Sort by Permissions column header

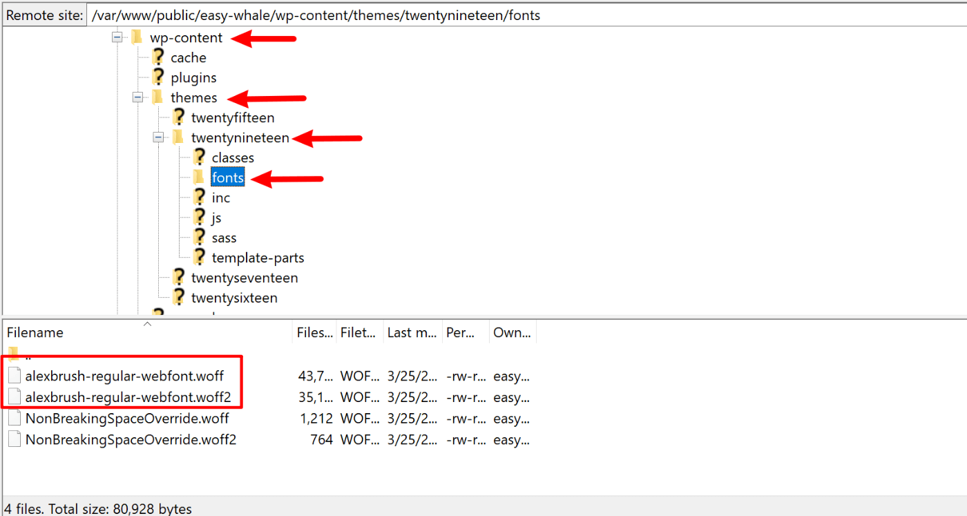click(x=466, y=332)
